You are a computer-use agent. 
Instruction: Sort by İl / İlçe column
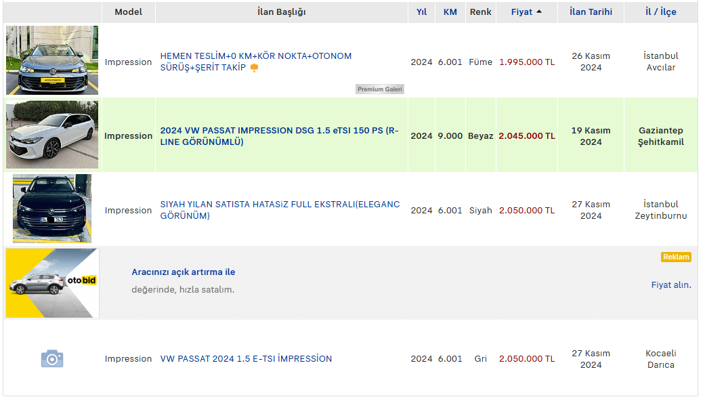pos(660,12)
